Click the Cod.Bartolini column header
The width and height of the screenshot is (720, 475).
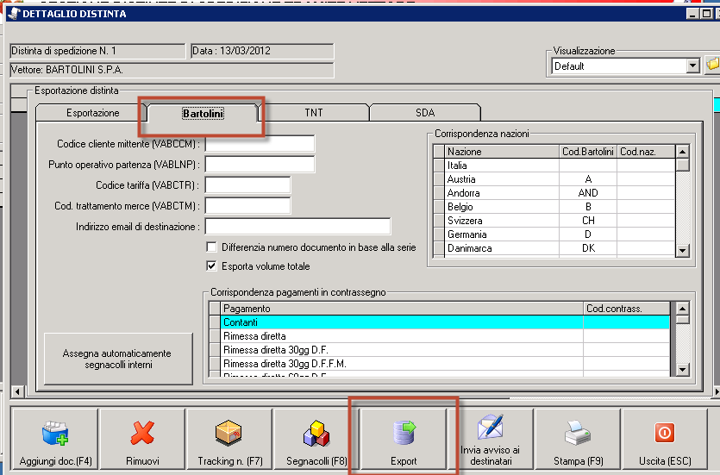588,152
